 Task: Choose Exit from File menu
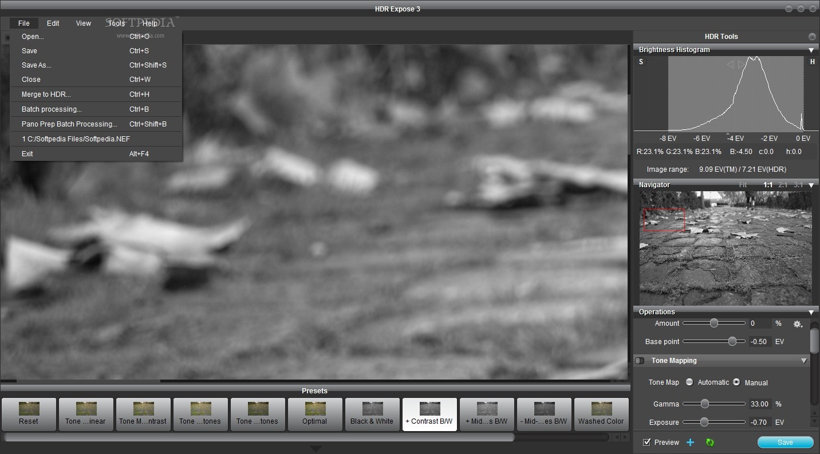[96, 154]
